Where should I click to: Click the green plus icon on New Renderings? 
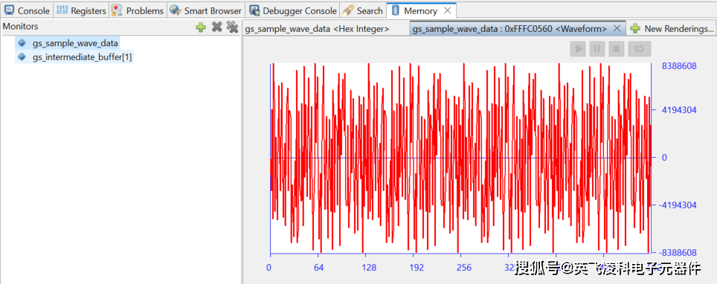point(634,29)
